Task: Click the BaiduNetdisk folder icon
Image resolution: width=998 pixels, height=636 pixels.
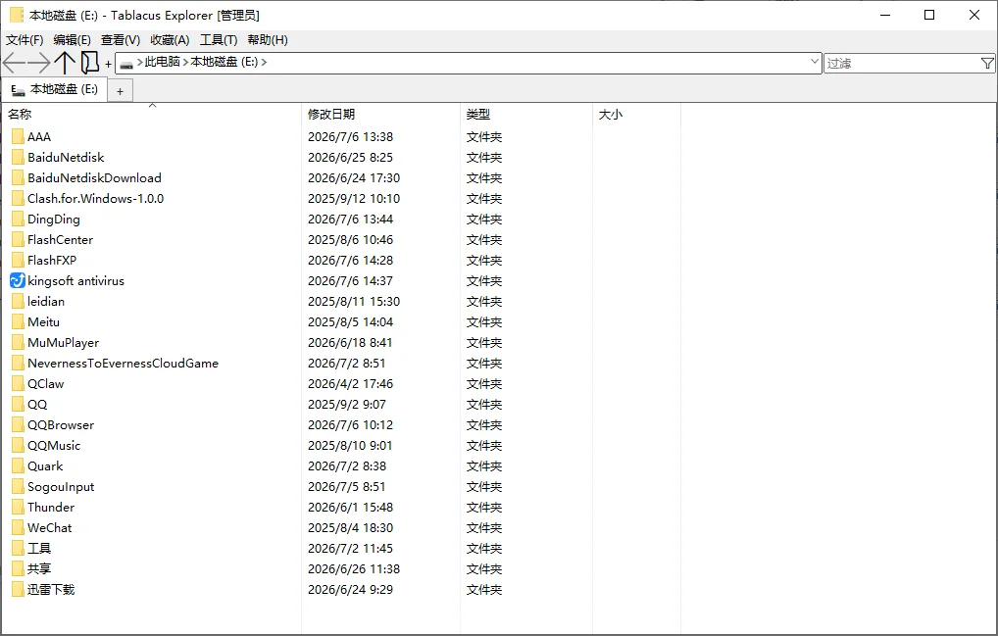Action: (x=18, y=157)
